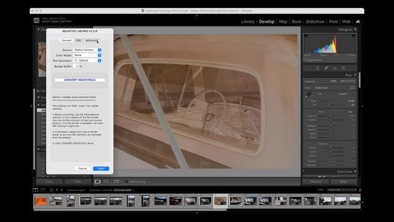
Task: Open the WB Custom preset dropdown
Action: pyautogui.click(x=343, y=94)
